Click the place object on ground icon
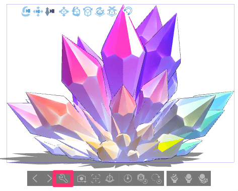 [110, 178]
